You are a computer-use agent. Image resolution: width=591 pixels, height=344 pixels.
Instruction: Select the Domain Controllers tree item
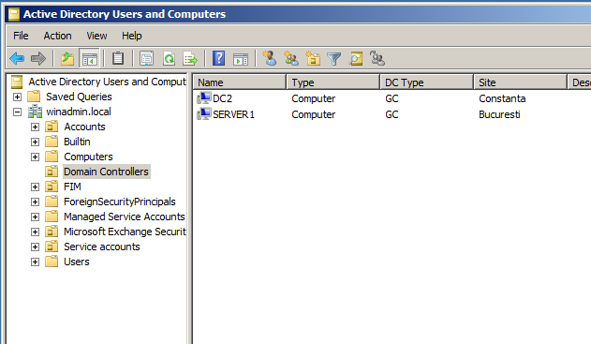point(106,172)
